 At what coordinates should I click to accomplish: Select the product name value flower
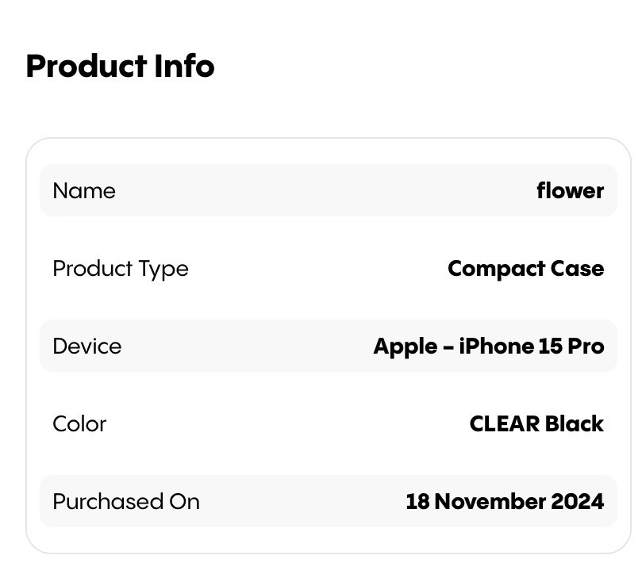(570, 191)
